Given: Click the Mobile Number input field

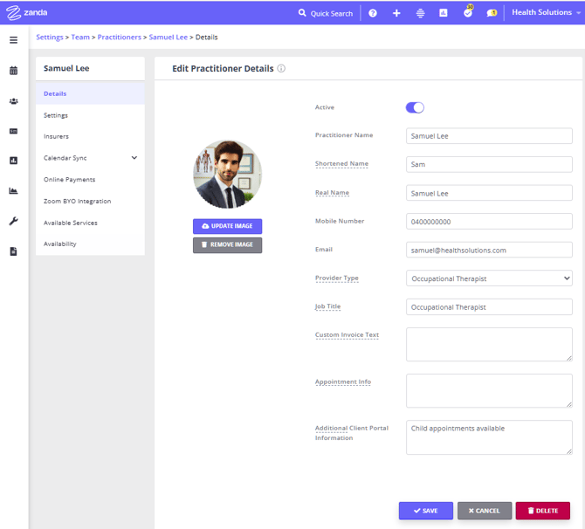Looking at the screenshot, I should click(x=489, y=222).
